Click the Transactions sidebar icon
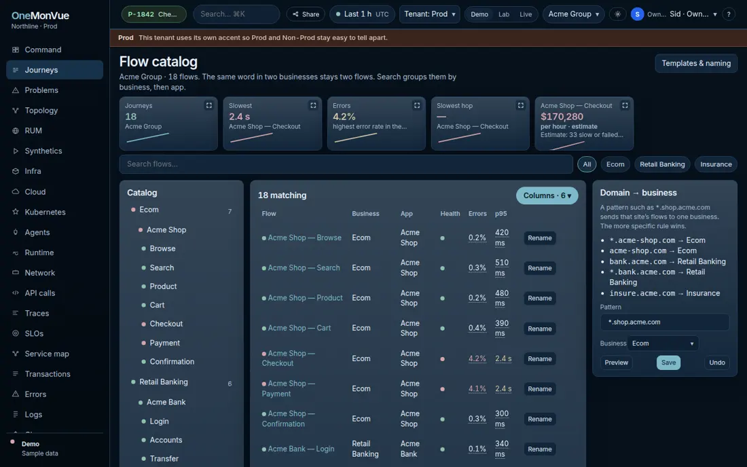 15,374
